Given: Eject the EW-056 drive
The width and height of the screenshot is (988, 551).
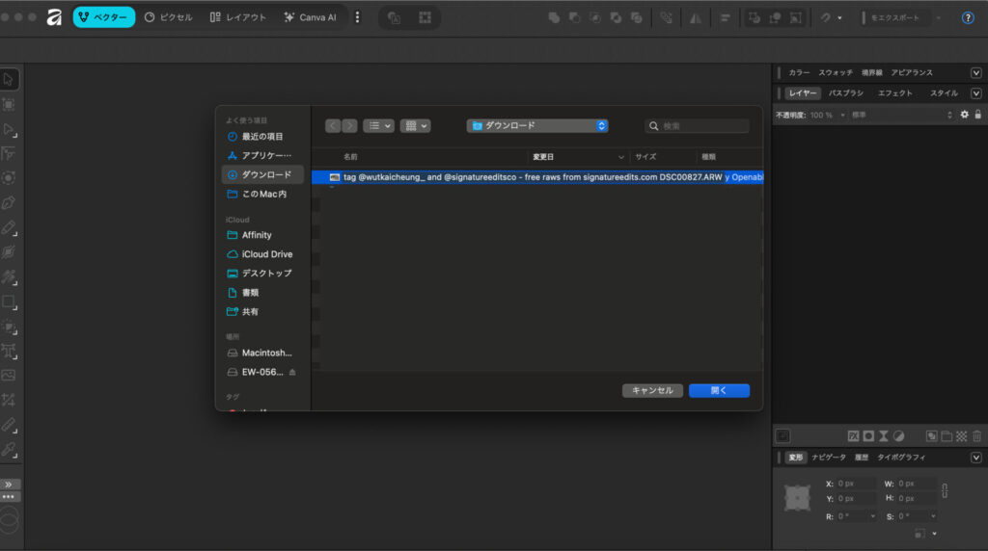Looking at the screenshot, I should coord(292,372).
